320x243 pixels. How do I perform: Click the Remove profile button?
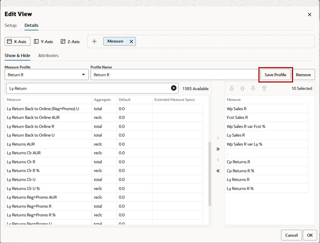tap(303, 75)
